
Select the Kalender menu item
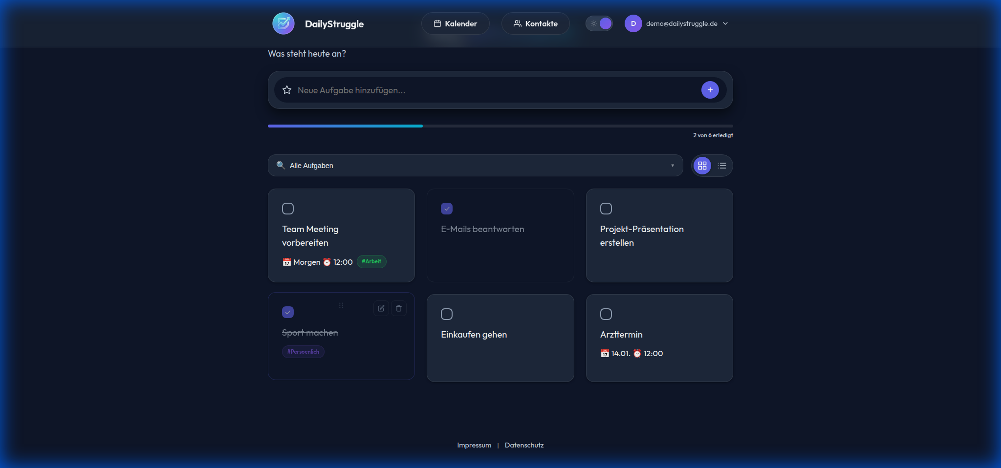coord(455,23)
